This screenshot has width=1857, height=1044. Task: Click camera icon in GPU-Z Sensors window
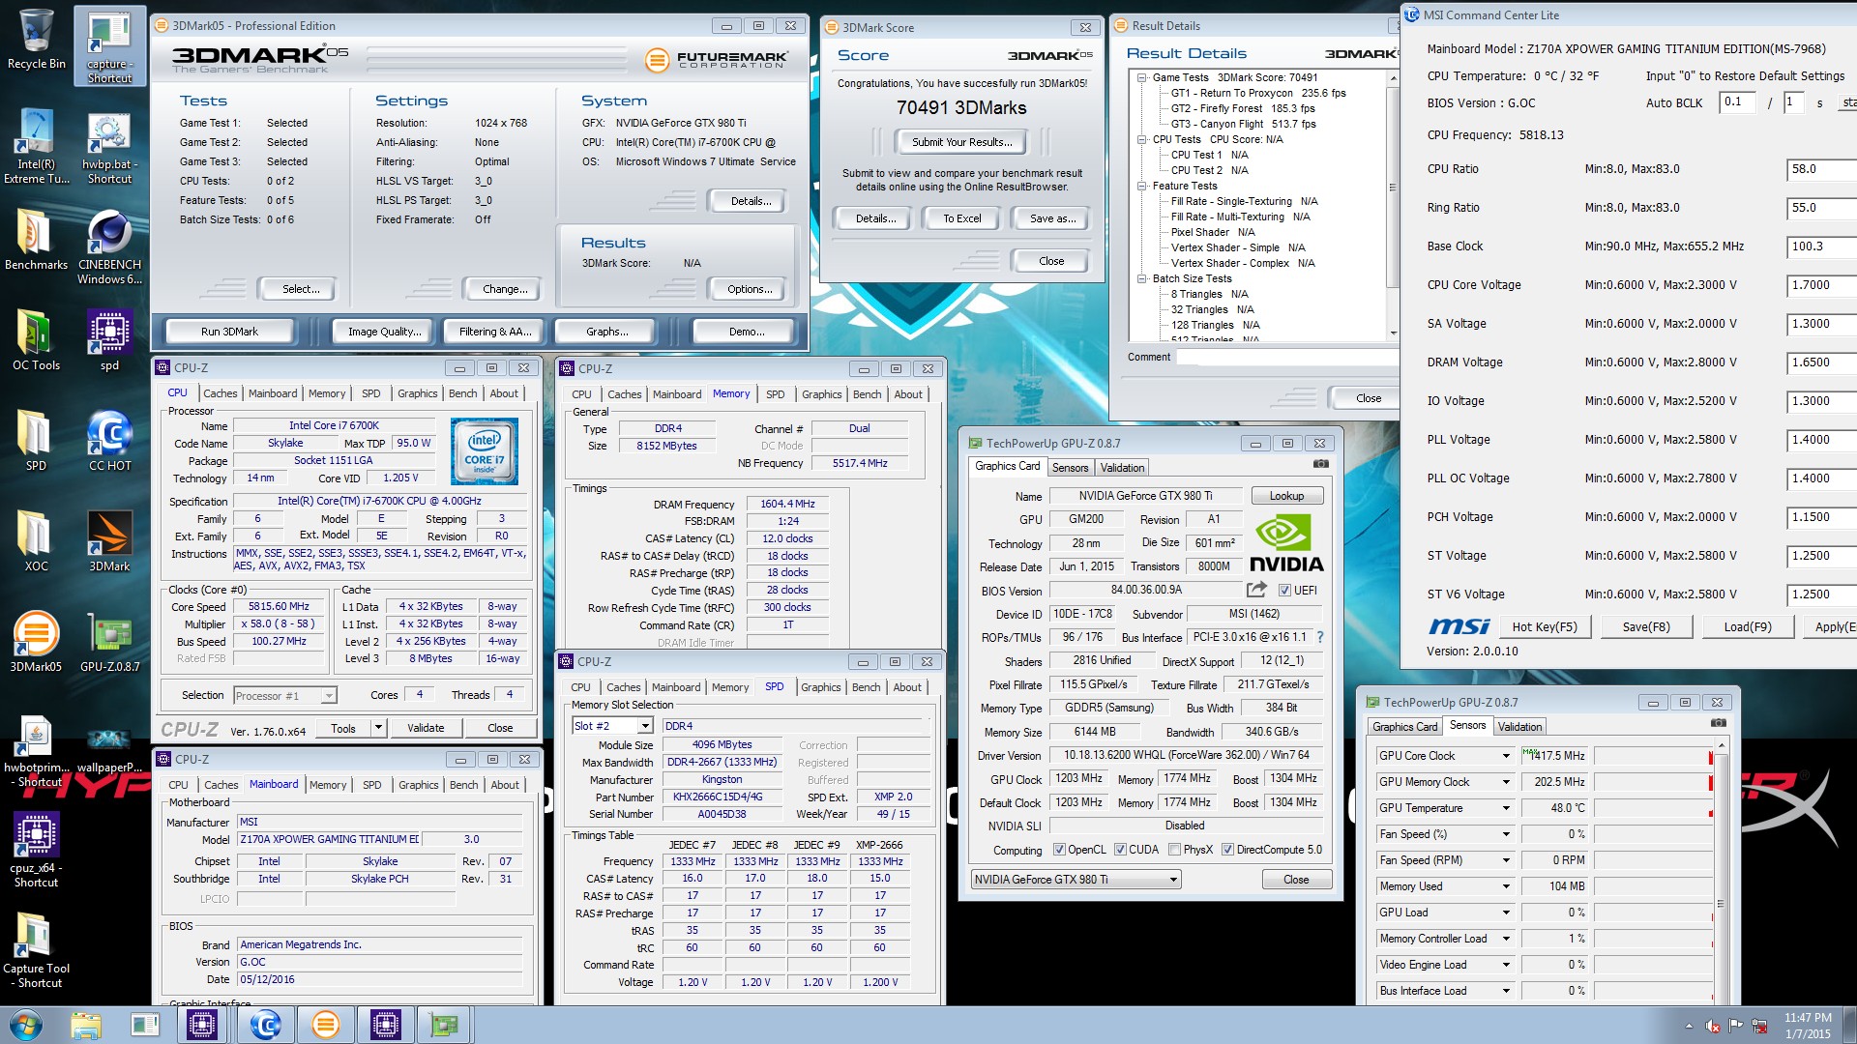pos(1718,723)
